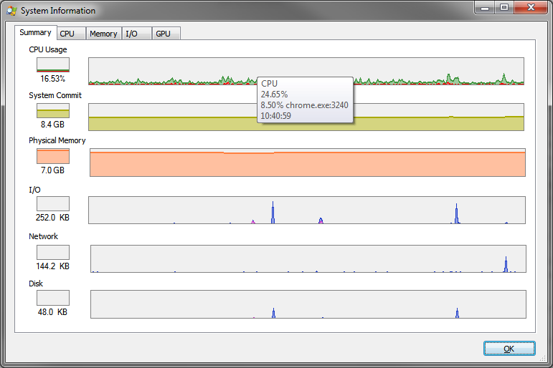
Task: Click the Physical Memory history graph
Action: (308, 163)
